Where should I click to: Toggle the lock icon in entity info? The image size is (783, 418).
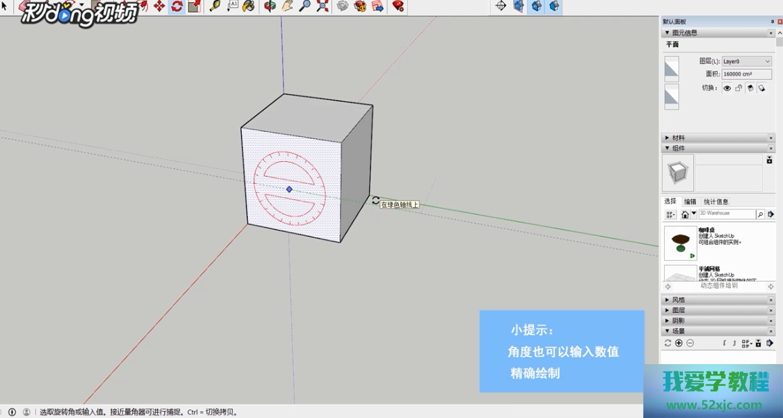tap(738, 88)
